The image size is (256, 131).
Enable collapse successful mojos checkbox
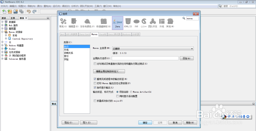pyautogui.click(x=95, y=101)
